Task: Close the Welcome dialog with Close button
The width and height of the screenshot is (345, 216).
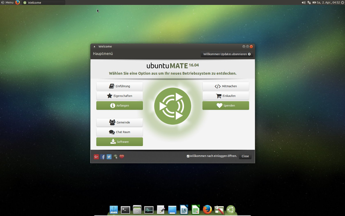Action: [245, 156]
